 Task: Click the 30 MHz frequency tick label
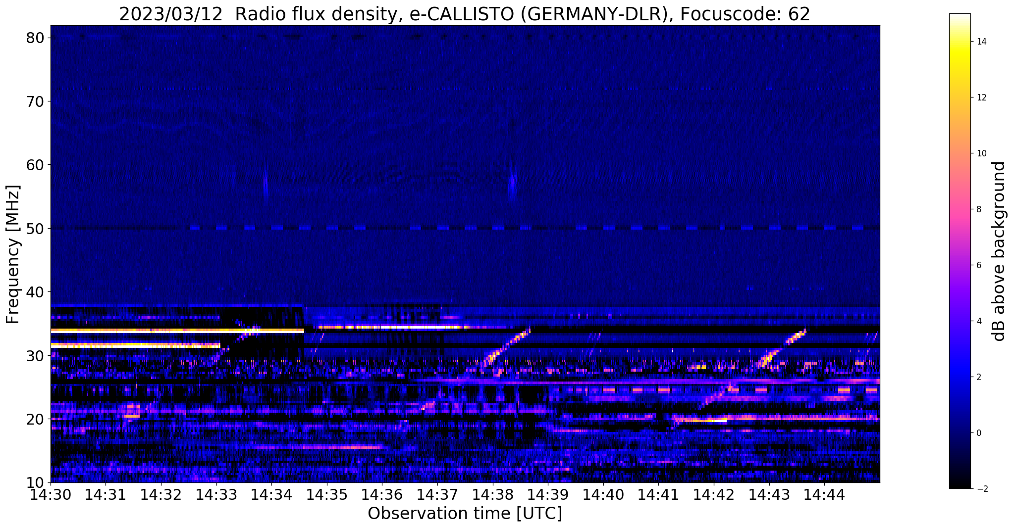pos(36,355)
